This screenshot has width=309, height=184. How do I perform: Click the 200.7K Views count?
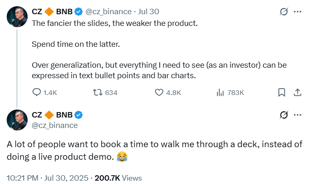118,178
